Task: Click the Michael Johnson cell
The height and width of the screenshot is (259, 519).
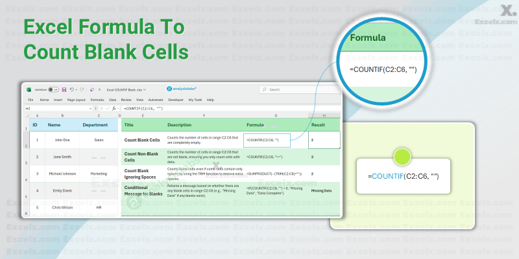Action: coord(62,174)
